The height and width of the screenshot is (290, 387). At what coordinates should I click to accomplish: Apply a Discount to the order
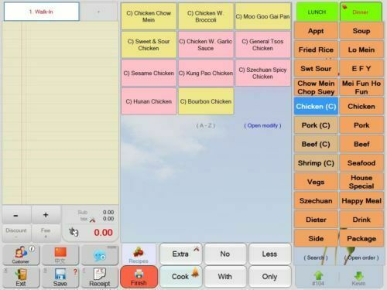pos(16,233)
